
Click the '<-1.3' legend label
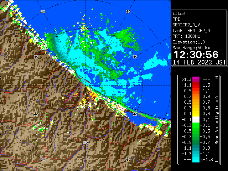207,160
